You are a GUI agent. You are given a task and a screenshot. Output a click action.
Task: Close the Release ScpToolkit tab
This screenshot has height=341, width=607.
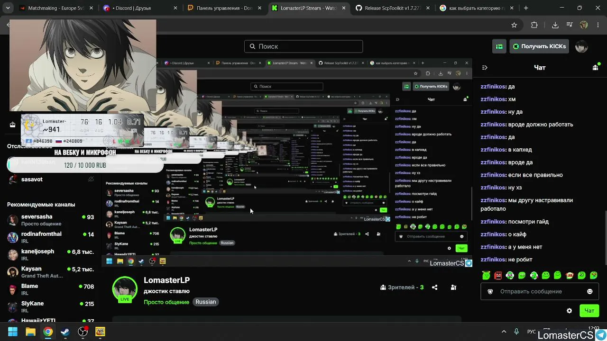[428, 8]
